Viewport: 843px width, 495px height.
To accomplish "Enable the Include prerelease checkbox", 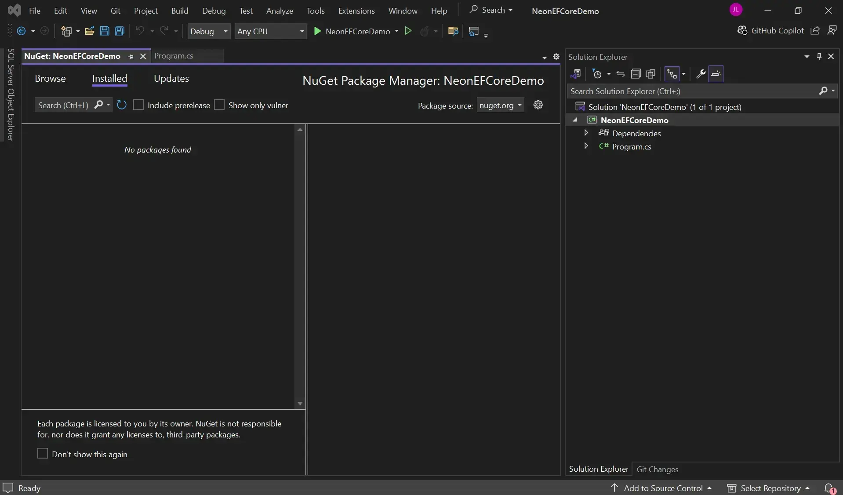I will 138,105.
